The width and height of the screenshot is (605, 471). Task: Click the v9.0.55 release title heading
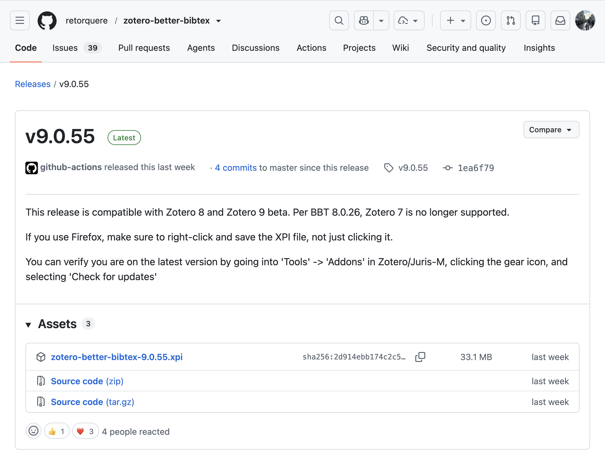[60, 136]
